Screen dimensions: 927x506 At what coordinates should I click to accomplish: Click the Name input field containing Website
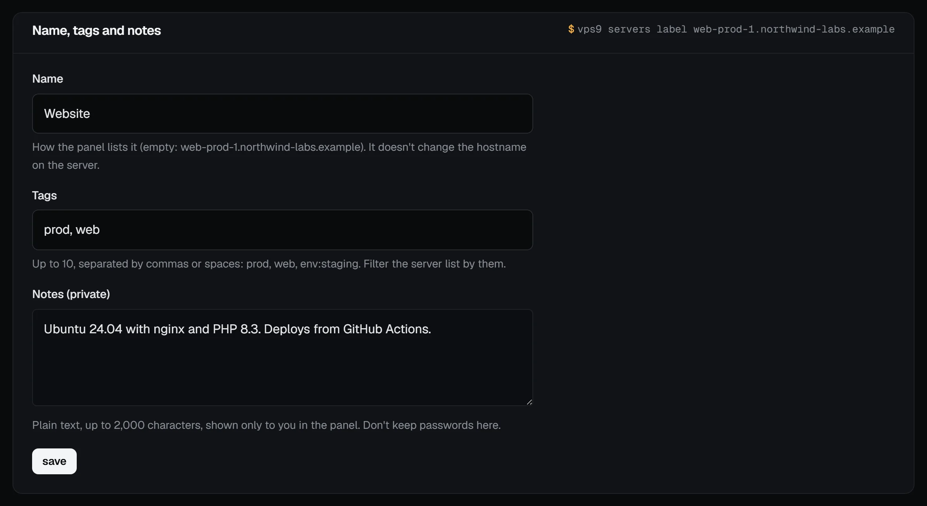pos(282,114)
